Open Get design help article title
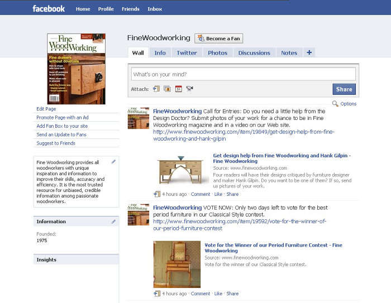Image resolution: width=391 pixels, height=303 pixels. click(x=282, y=158)
